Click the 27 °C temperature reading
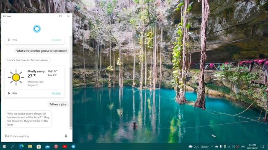This screenshot has height=150, width=268. tap(32, 76)
